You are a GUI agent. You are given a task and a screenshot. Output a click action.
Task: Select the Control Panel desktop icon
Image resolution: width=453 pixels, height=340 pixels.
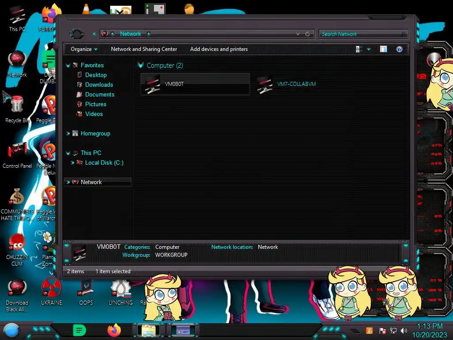(17, 155)
